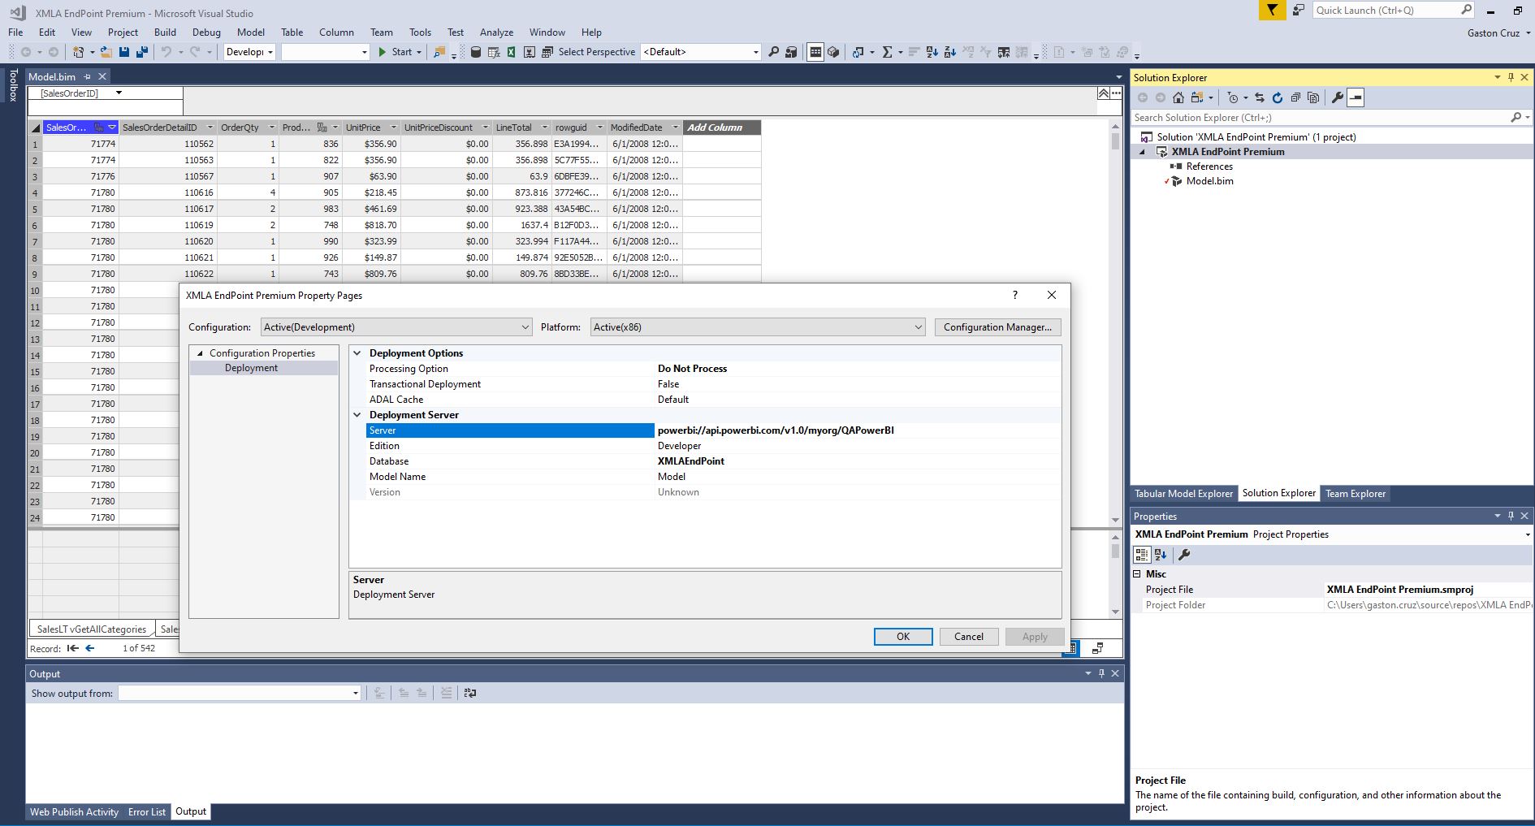
Task: Click the Start debug button
Action: [396, 52]
